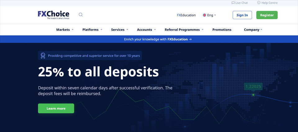Click the Live Chat speech bubble icon
This screenshot has width=298, height=132.
[x=233, y=3]
